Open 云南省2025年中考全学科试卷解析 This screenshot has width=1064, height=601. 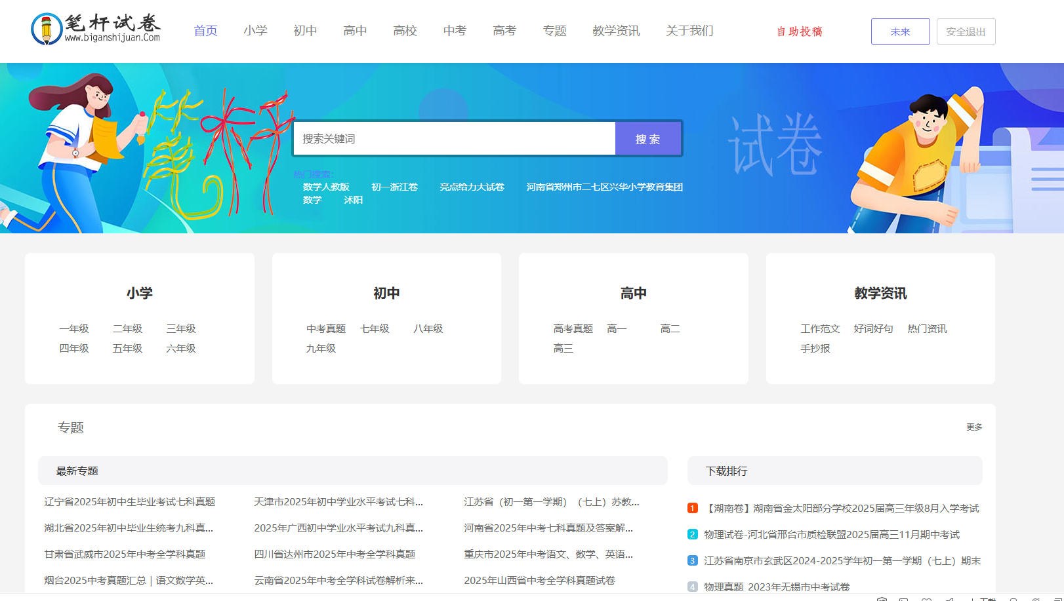[x=338, y=580]
